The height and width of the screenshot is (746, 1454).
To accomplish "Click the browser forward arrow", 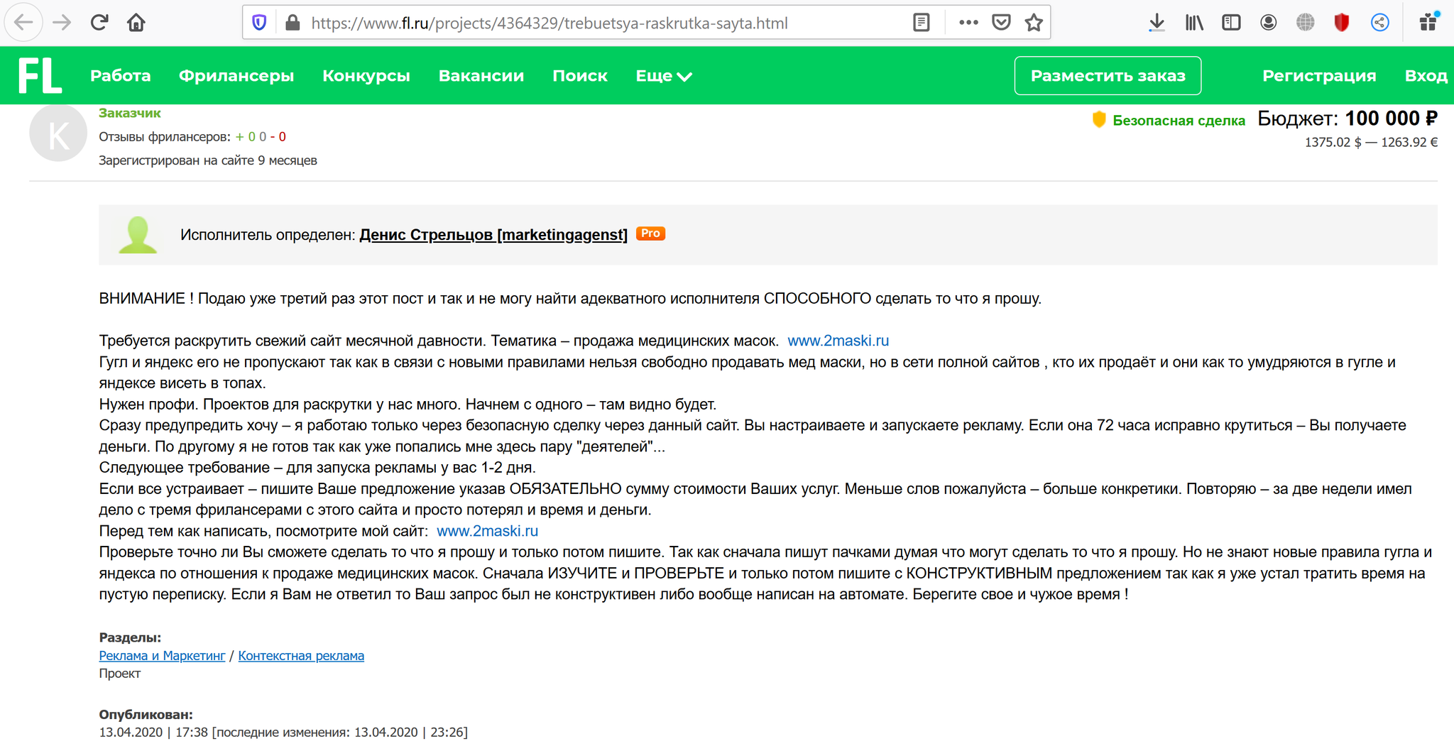I will 62,23.
